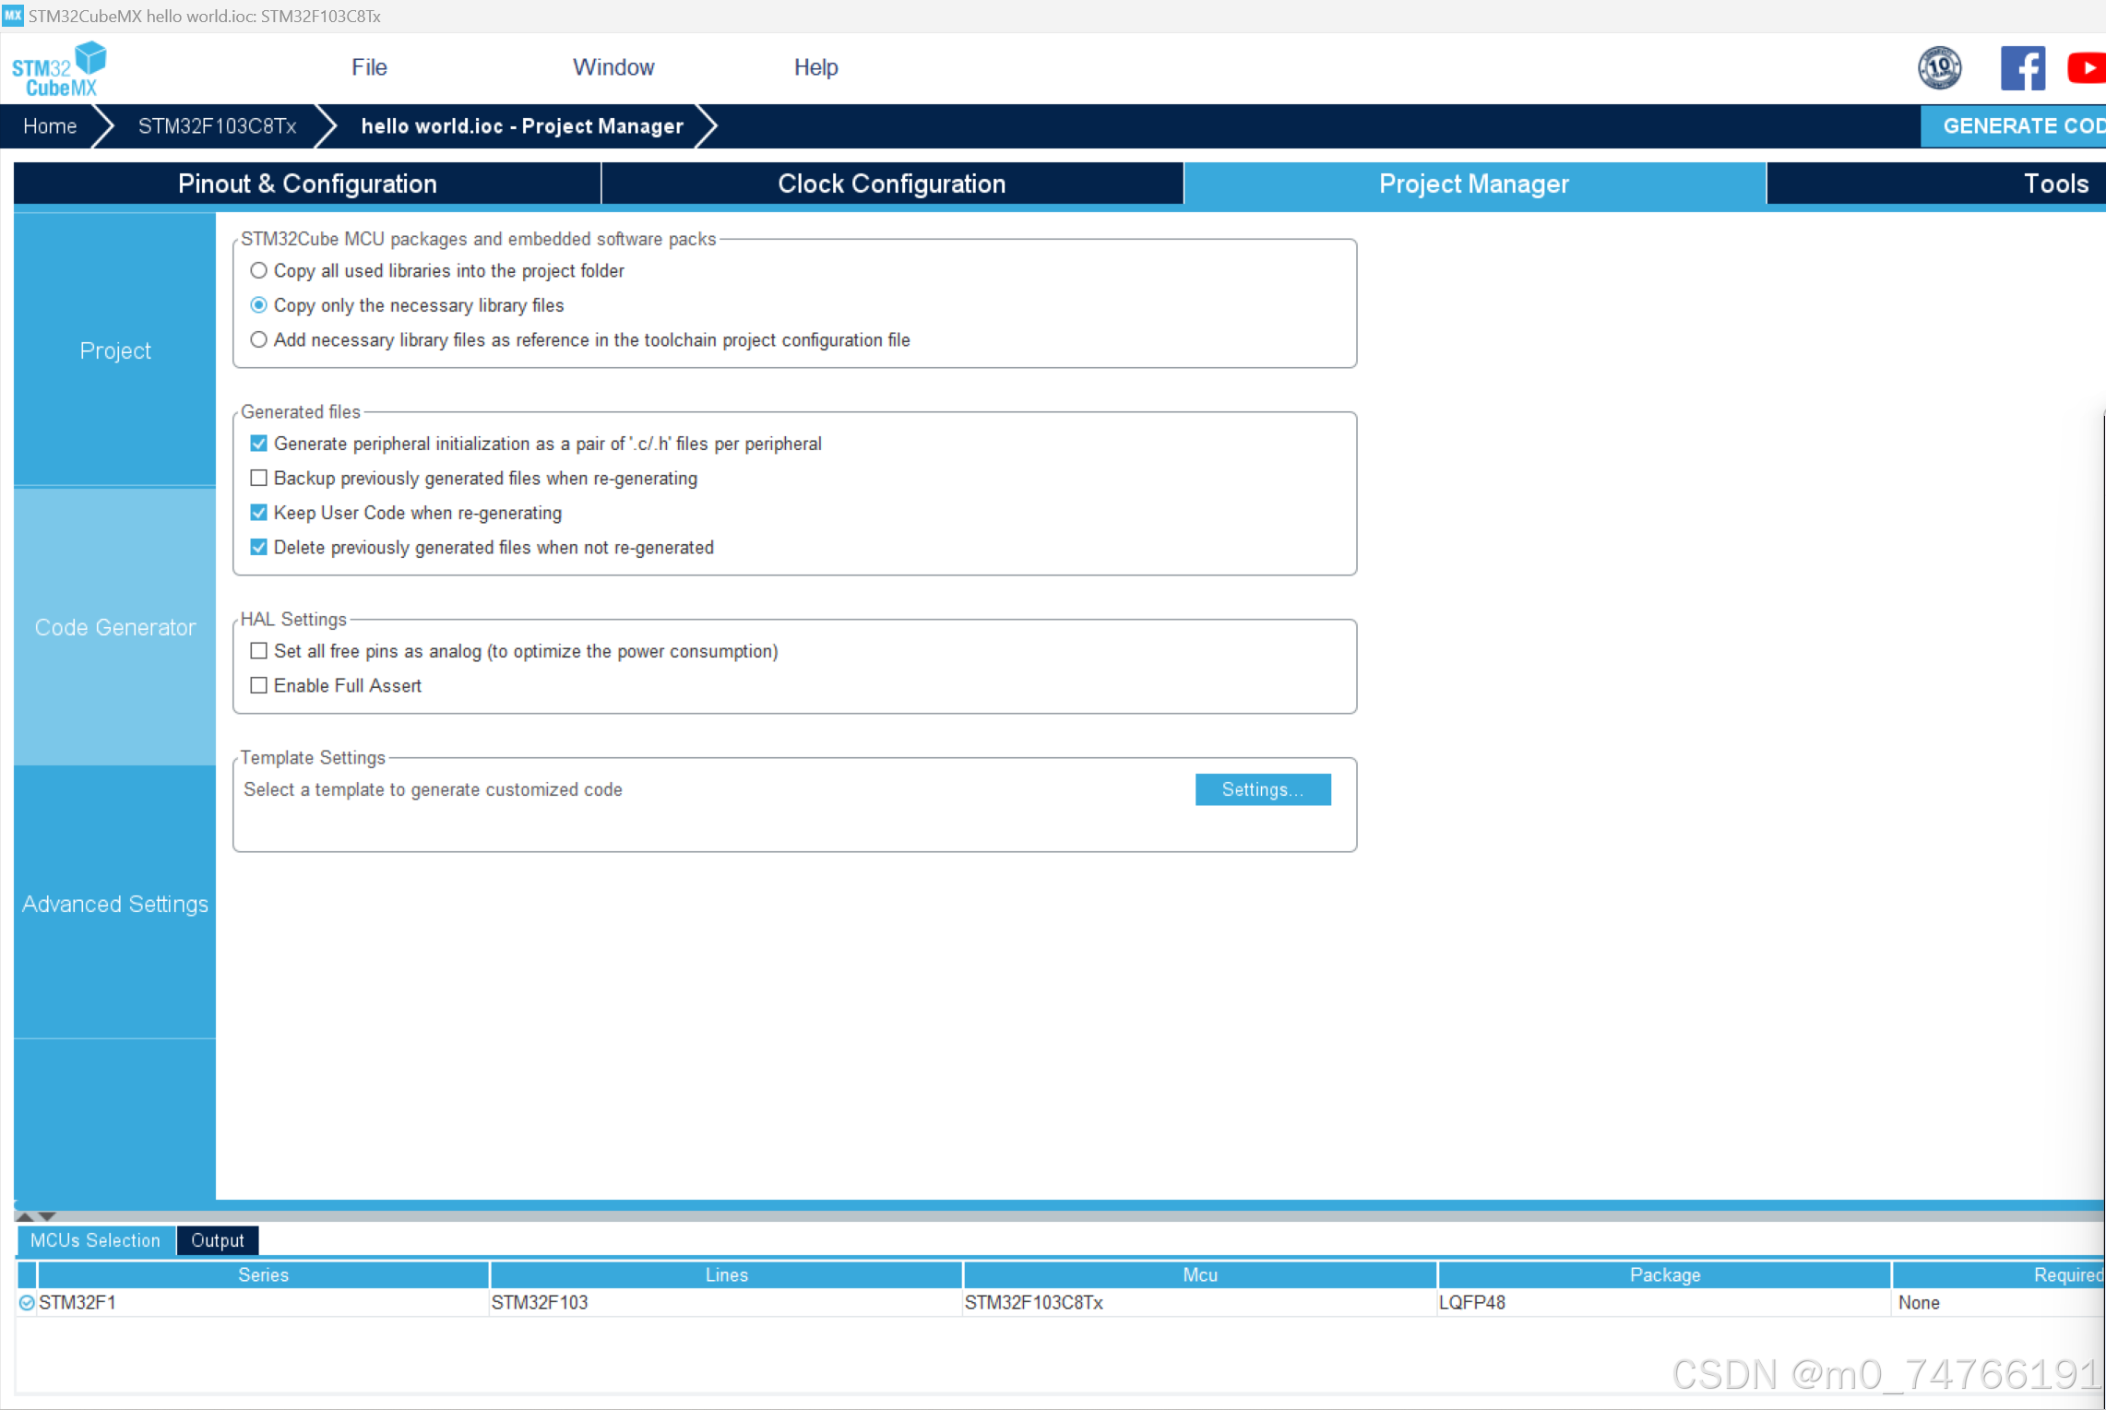Click the MX application icon in title bar
Screen dimensions: 2106x1410
pos(12,16)
